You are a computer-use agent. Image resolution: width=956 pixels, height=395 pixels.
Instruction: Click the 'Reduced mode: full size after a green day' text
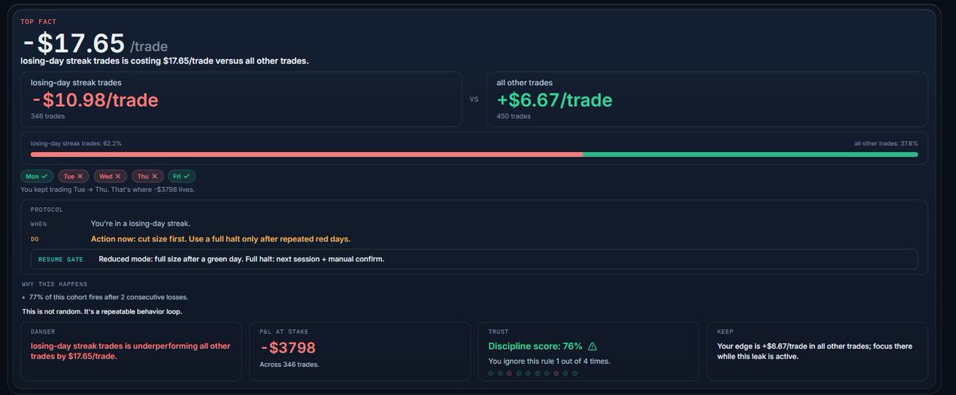[242, 260]
